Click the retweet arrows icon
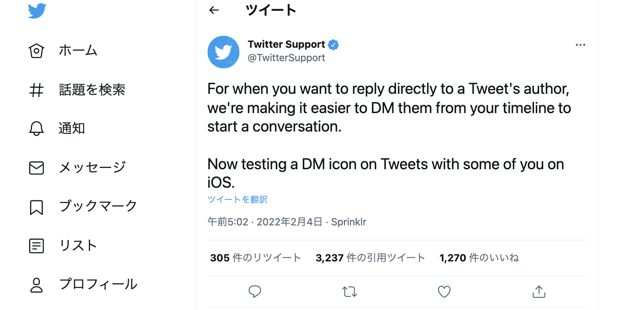 tap(350, 292)
